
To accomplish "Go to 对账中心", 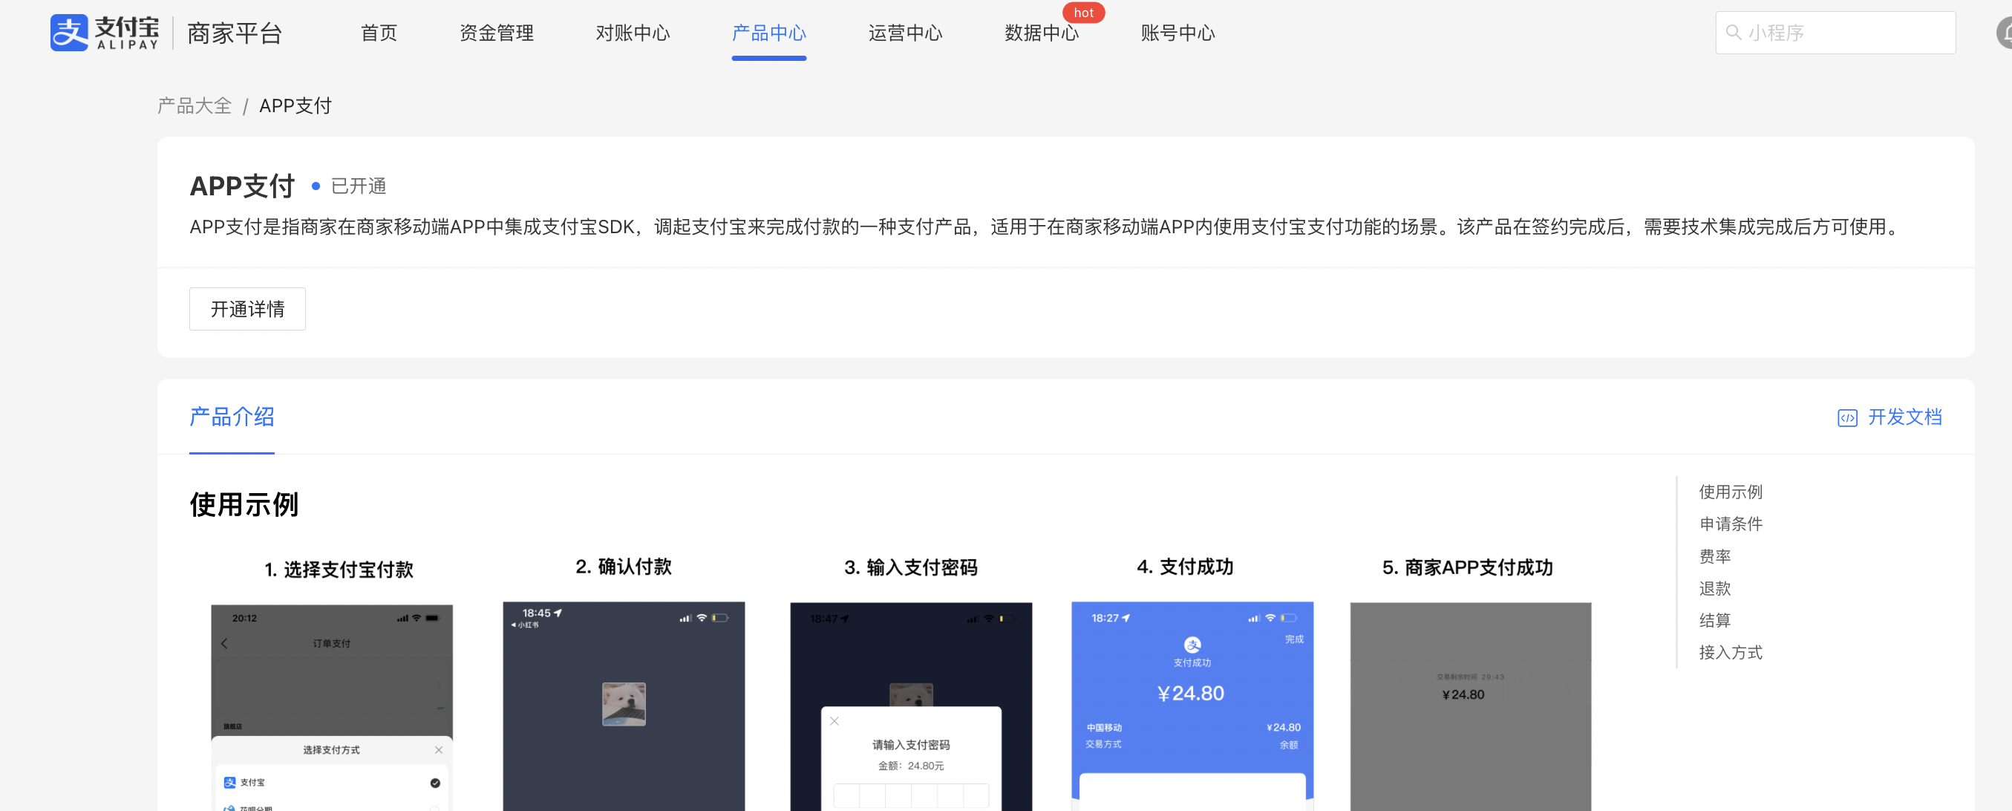I will click(x=633, y=33).
